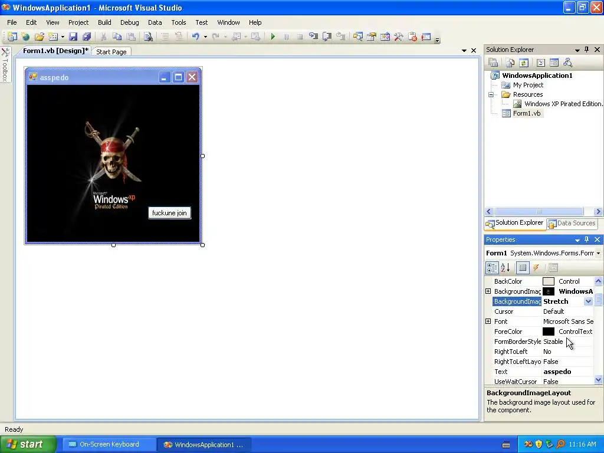Start debugging with the green play icon
This screenshot has width=604, height=453.
pos(273,37)
